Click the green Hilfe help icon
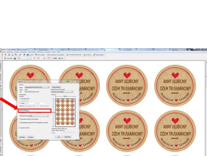207x156 pixels. pyautogui.click(x=59, y=58)
